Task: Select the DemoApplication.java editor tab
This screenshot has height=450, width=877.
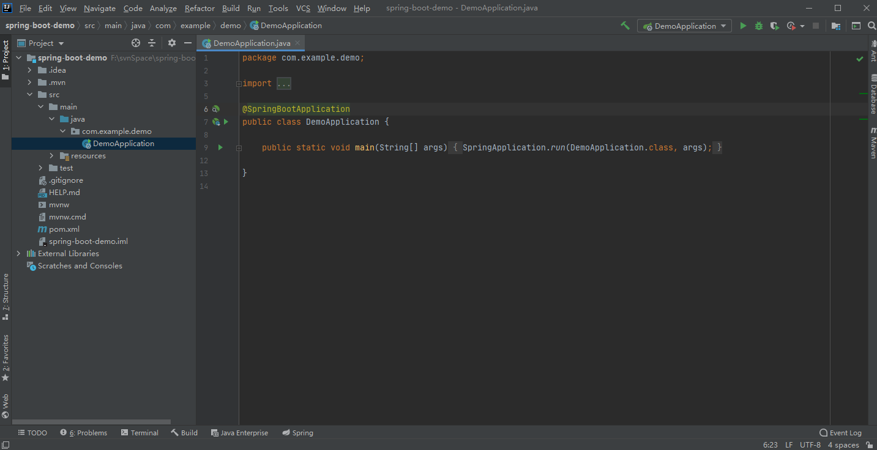Action: coord(252,43)
